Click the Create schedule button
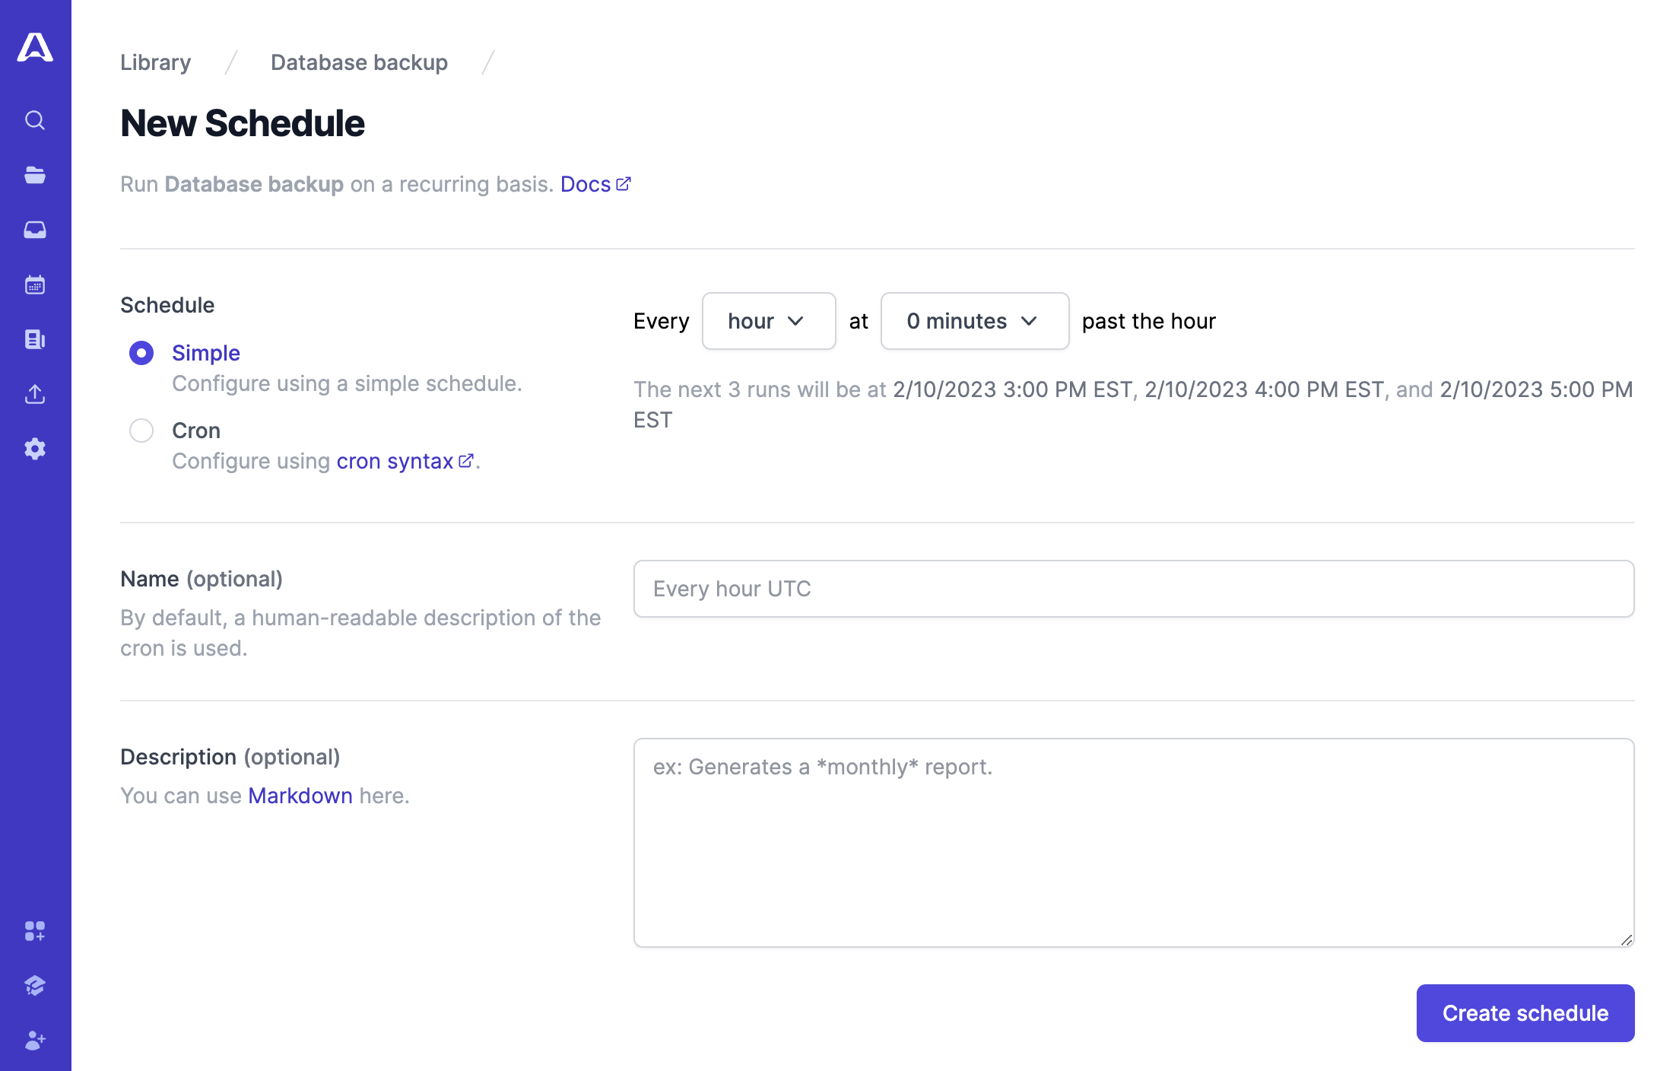This screenshot has width=1676, height=1071. pyautogui.click(x=1525, y=1013)
